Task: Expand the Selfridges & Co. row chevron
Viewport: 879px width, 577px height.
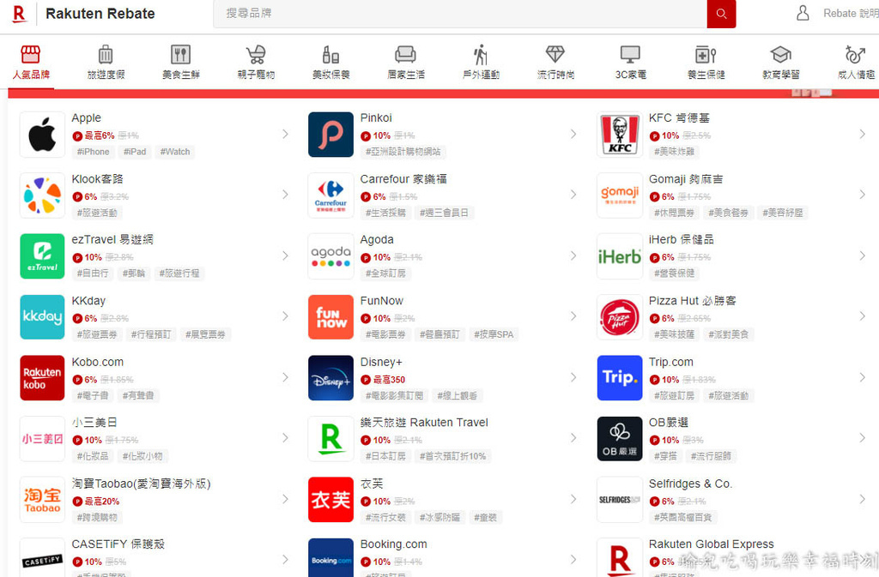Action: pos(862,499)
